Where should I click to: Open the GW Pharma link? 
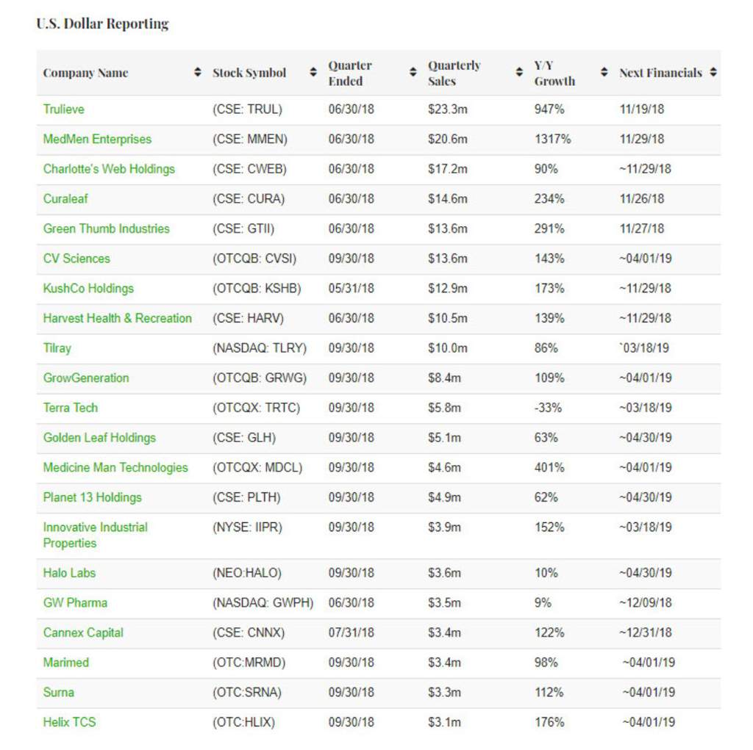click(x=76, y=602)
